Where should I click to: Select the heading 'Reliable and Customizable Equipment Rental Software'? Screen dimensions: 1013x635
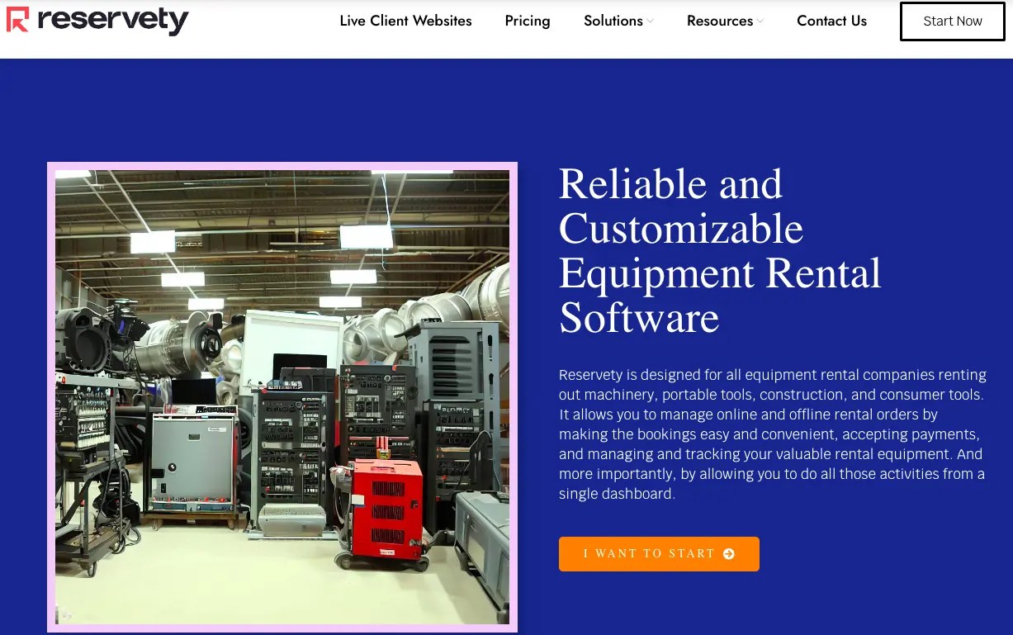click(720, 250)
